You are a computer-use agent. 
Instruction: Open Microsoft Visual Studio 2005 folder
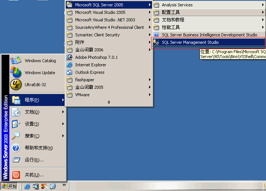[109, 12]
